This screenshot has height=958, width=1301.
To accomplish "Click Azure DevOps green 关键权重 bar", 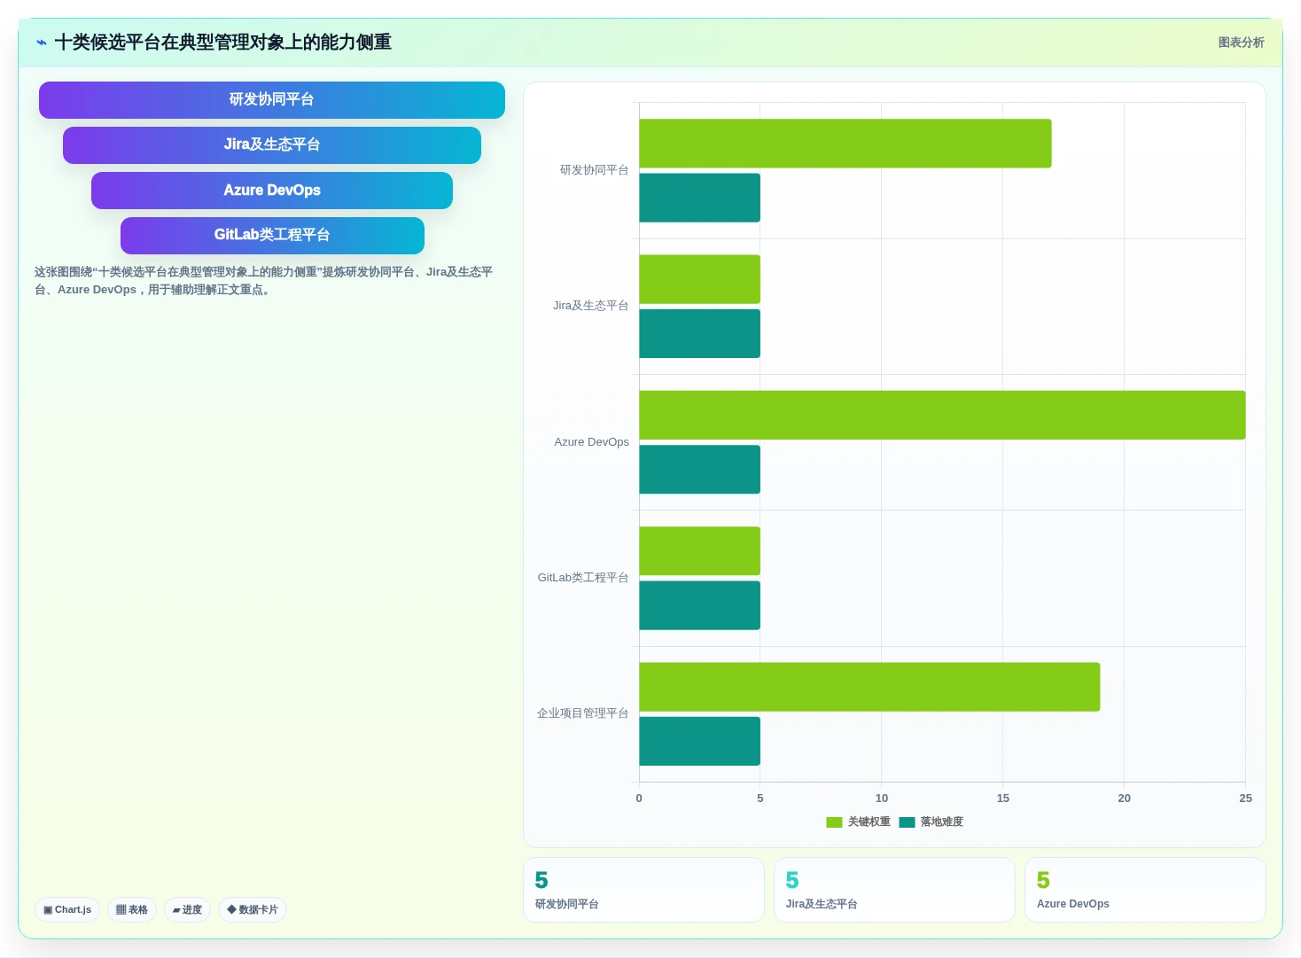I will 942,415.
